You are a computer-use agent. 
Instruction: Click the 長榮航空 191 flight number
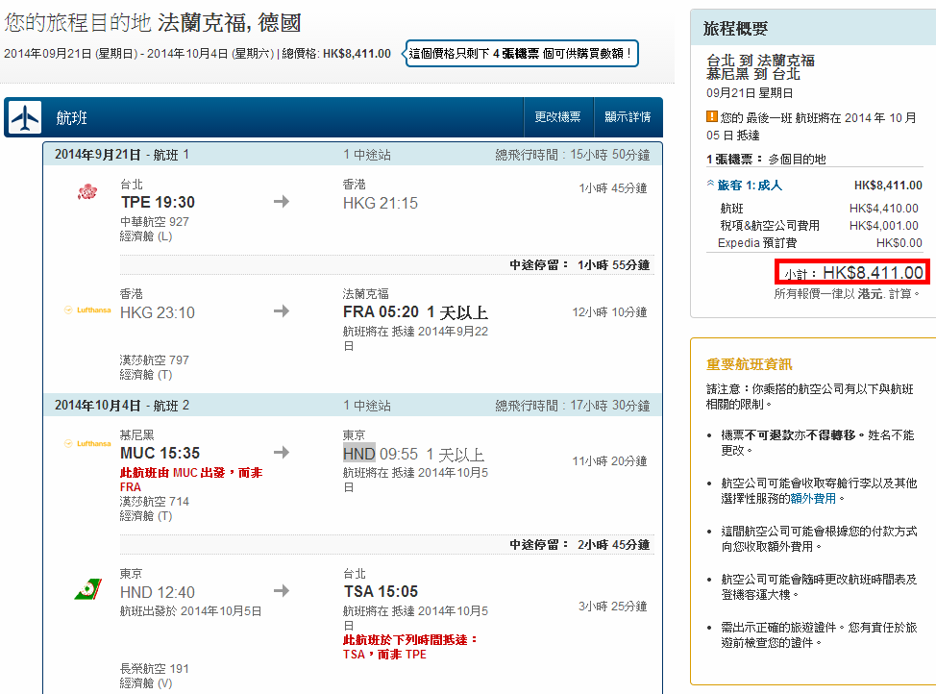(x=155, y=668)
